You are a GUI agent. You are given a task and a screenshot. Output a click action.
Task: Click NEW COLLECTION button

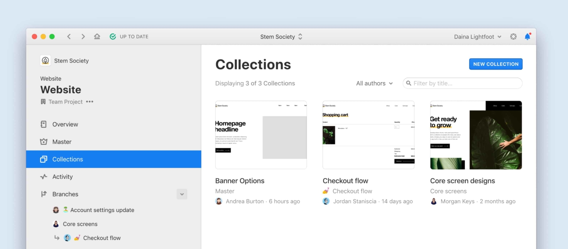(496, 64)
